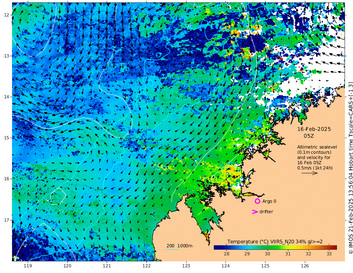353x273 pixels.
Task: Select the '16-Feb-2025' date label
Action: click(314, 129)
